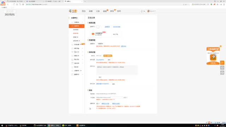The height and width of the screenshot is (127, 226).
Task: Click the 前往下载 button on the companion card
Action: point(115,34)
